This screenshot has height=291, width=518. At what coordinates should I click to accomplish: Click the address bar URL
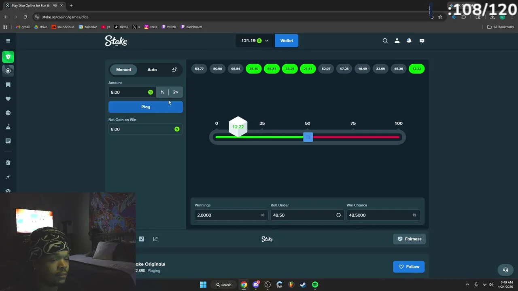click(65, 17)
